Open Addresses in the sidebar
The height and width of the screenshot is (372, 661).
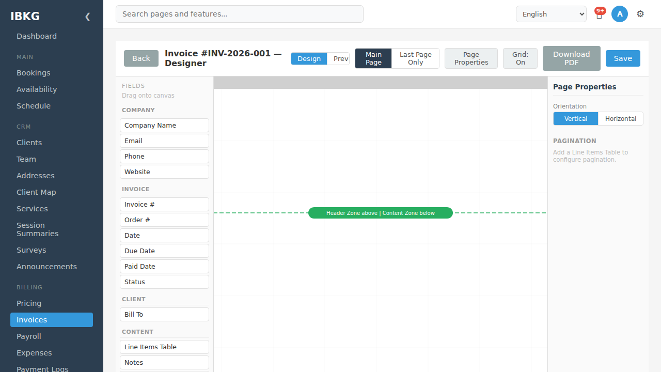(x=52, y=176)
